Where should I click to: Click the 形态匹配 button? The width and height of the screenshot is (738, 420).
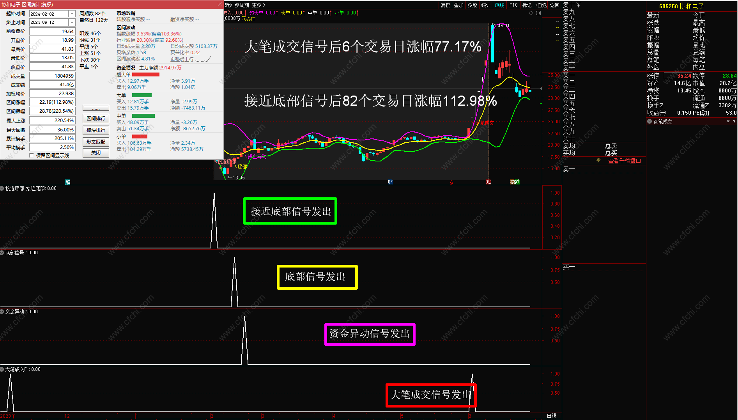(96, 142)
